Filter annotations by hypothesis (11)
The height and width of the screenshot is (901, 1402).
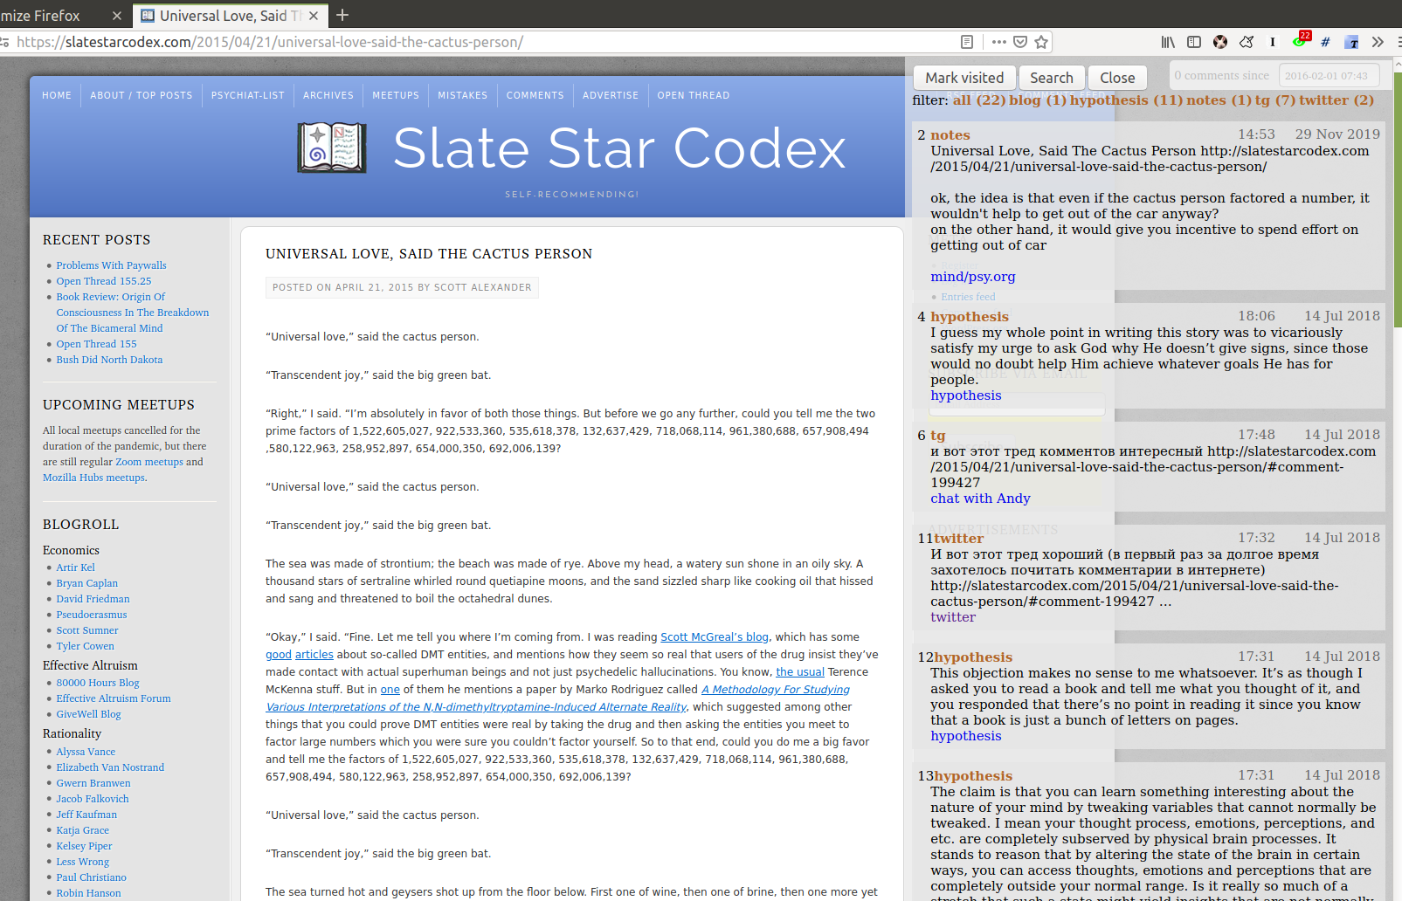(1126, 100)
